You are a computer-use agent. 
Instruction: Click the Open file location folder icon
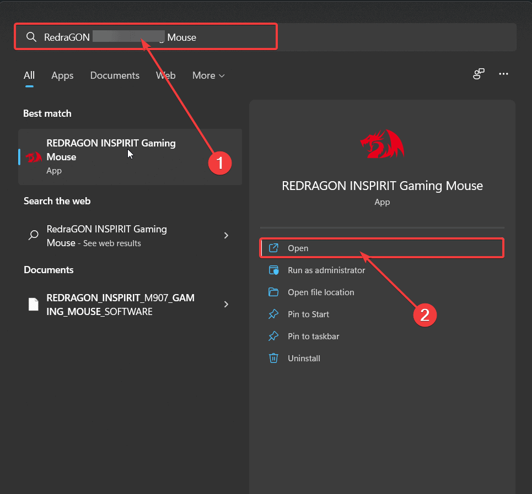[273, 292]
